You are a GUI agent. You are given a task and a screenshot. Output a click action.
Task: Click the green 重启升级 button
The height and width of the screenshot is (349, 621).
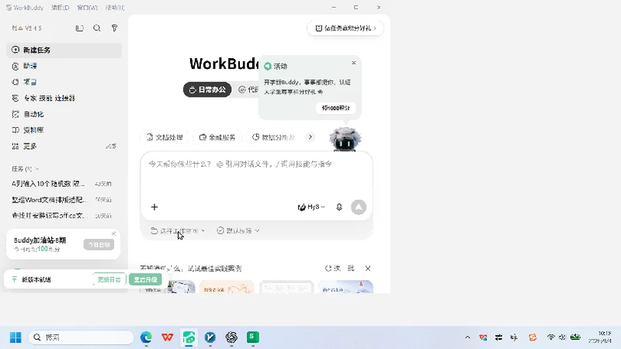145,279
